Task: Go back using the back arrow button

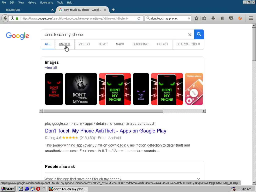Action: 5,18
